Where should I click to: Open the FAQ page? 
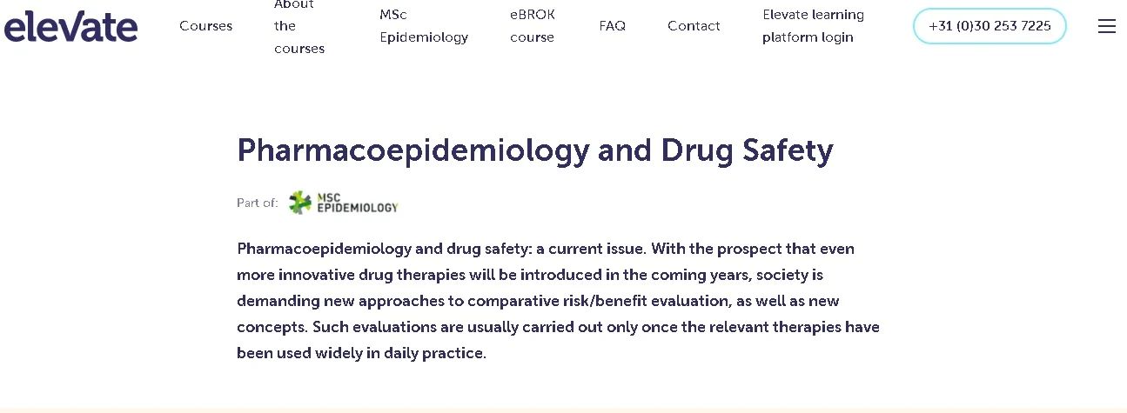click(x=613, y=26)
